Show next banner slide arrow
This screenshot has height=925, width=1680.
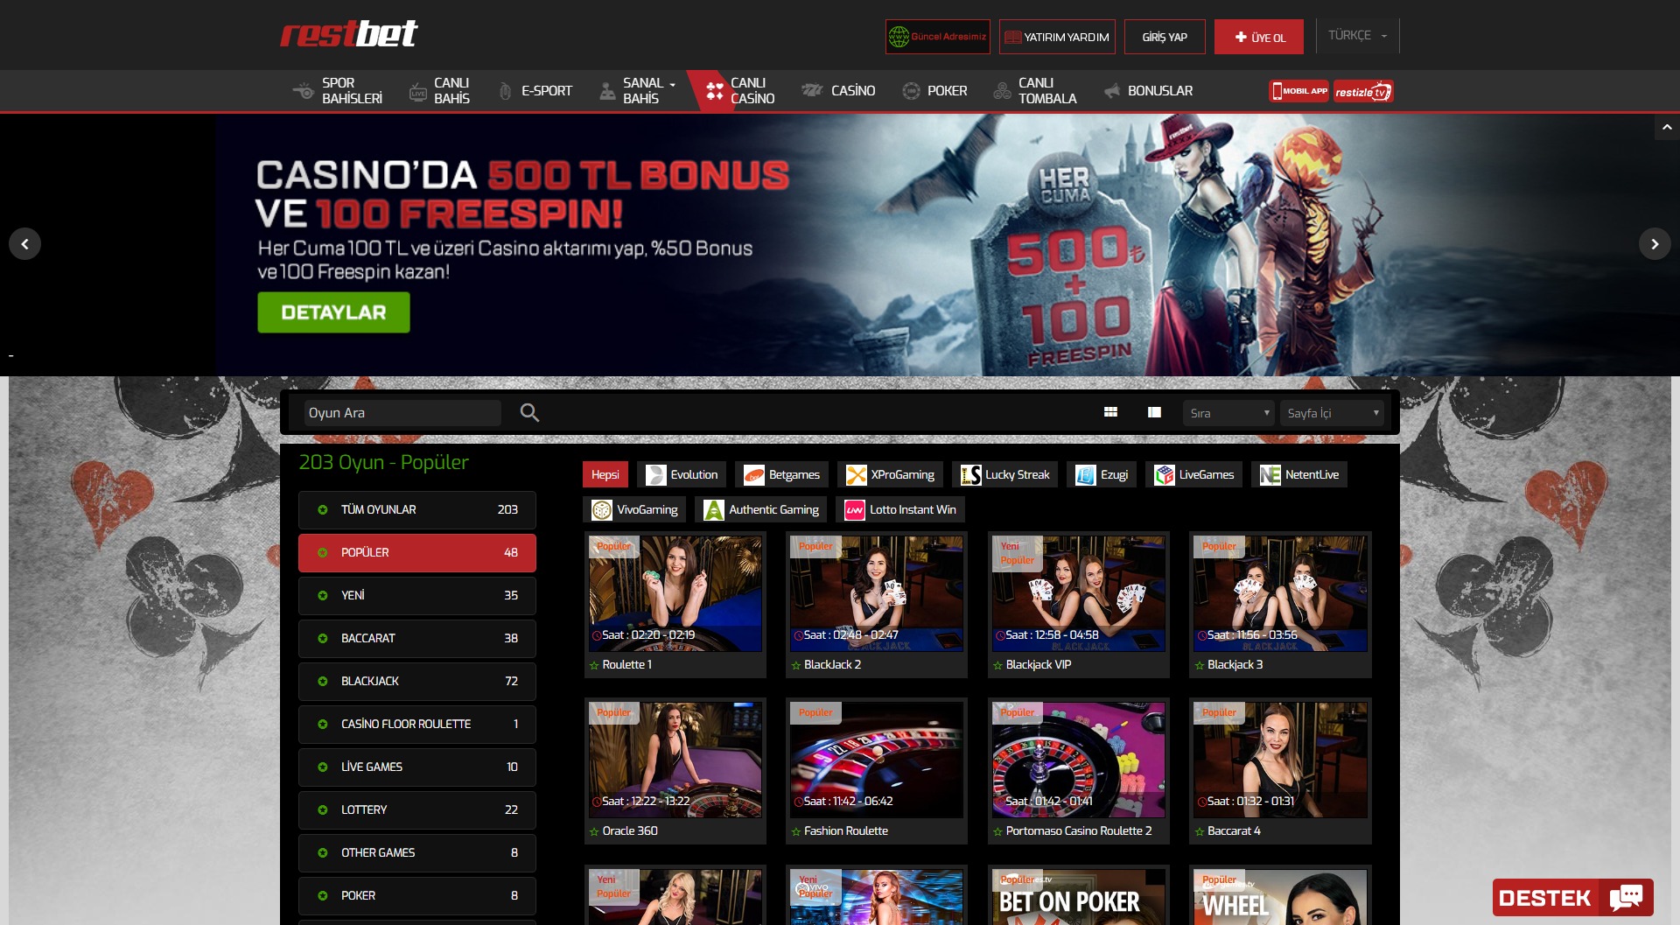click(1655, 244)
